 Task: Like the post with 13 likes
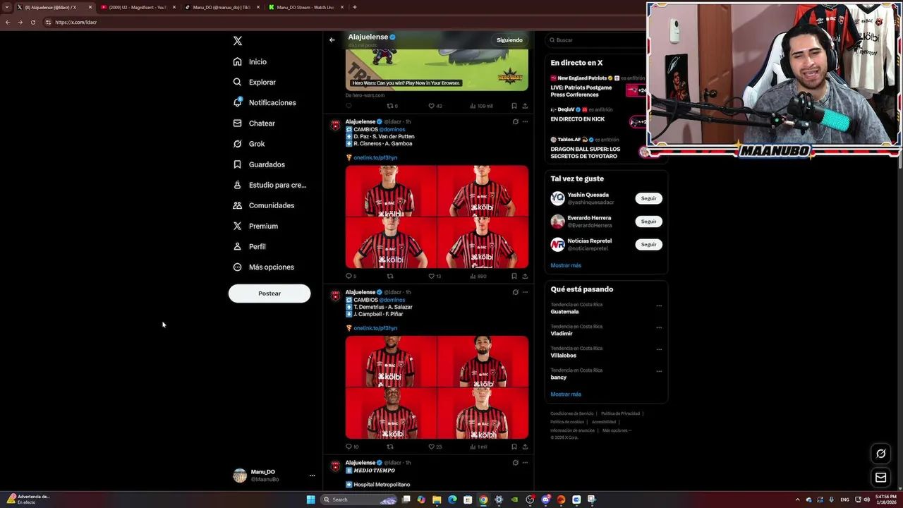[435, 277]
